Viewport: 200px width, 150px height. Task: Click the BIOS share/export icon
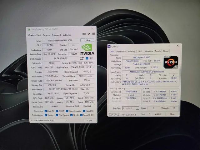tap(82, 58)
